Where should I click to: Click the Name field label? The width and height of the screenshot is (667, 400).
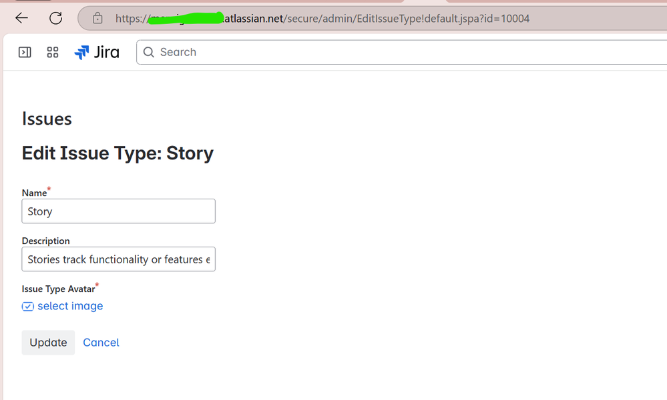[35, 193]
